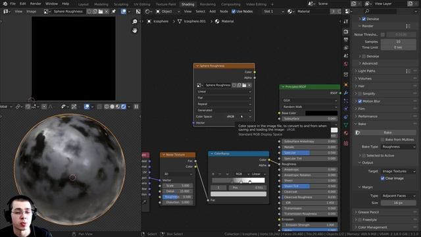
Task: Click the Blender logo icon
Action: (x=5, y=4)
